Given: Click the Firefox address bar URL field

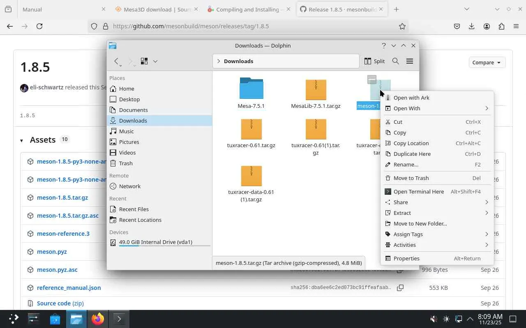Looking at the screenshot, I should (248, 26).
